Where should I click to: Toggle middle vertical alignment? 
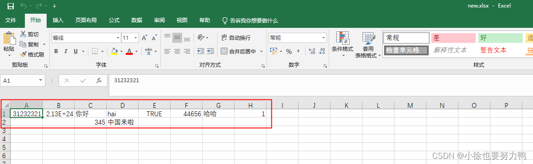[x=177, y=38]
